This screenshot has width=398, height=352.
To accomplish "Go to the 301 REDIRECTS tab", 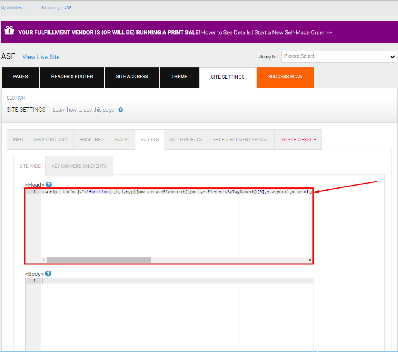I will point(185,139).
